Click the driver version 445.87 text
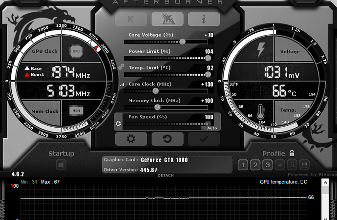 click(x=149, y=170)
